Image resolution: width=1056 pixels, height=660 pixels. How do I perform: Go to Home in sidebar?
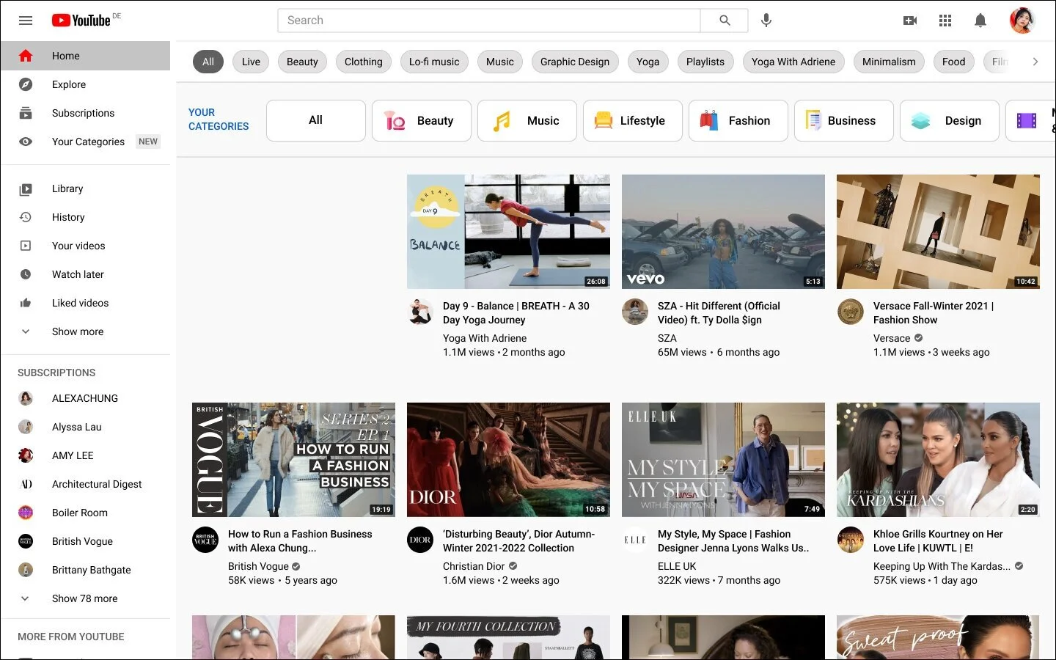(x=85, y=56)
